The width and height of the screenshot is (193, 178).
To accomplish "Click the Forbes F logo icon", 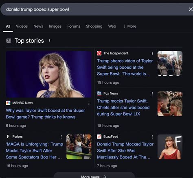I will coord(8,137).
